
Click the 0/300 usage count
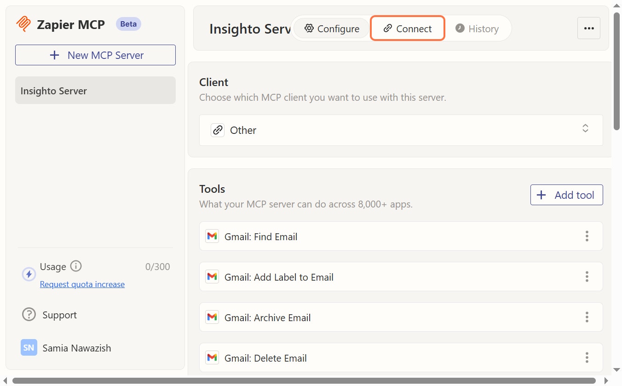157,267
